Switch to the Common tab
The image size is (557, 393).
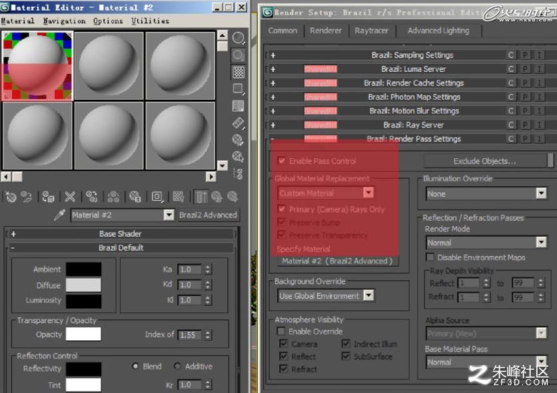282,31
